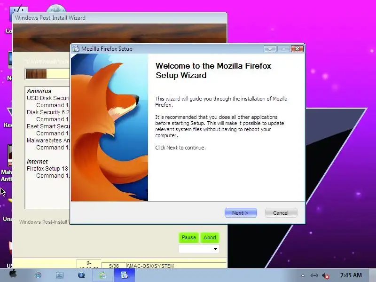Click the muted volume tray icon
376x282 pixels.
click(x=325, y=276)
